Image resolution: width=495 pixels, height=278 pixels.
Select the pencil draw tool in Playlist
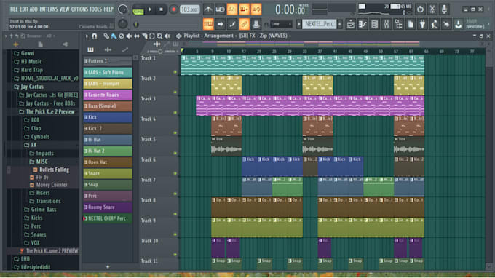click(x=106, y=36)
